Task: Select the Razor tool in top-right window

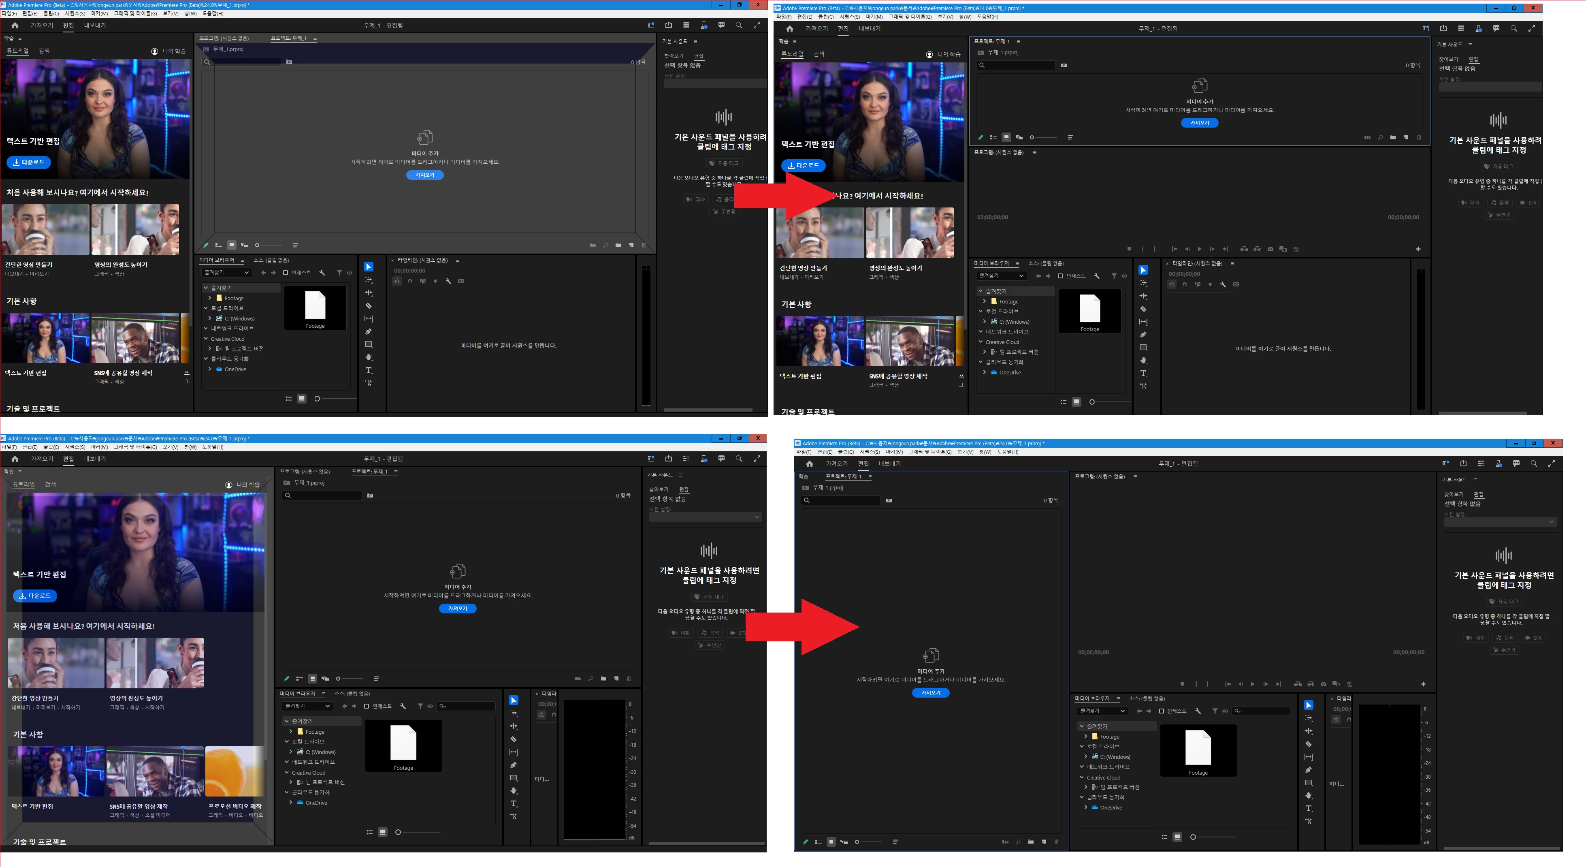Action: coord(1143,309)
